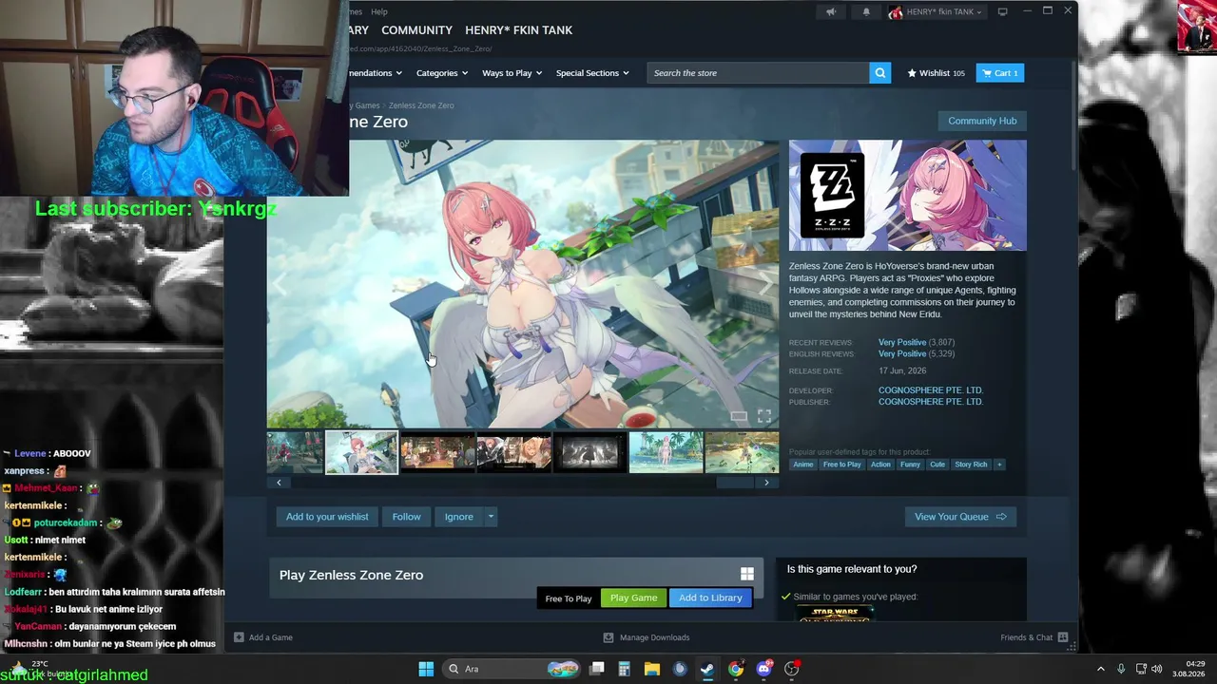Add Zenless Zone Zero to your wishlist

(x=327, y=517)
